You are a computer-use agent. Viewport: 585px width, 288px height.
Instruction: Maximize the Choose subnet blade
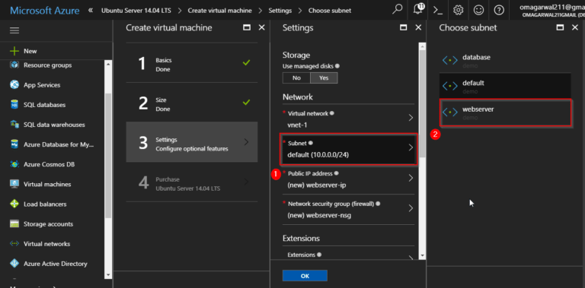(559, 27)
